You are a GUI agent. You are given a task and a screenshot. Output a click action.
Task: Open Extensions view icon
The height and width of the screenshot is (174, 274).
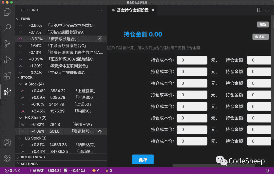coord(7,76)
